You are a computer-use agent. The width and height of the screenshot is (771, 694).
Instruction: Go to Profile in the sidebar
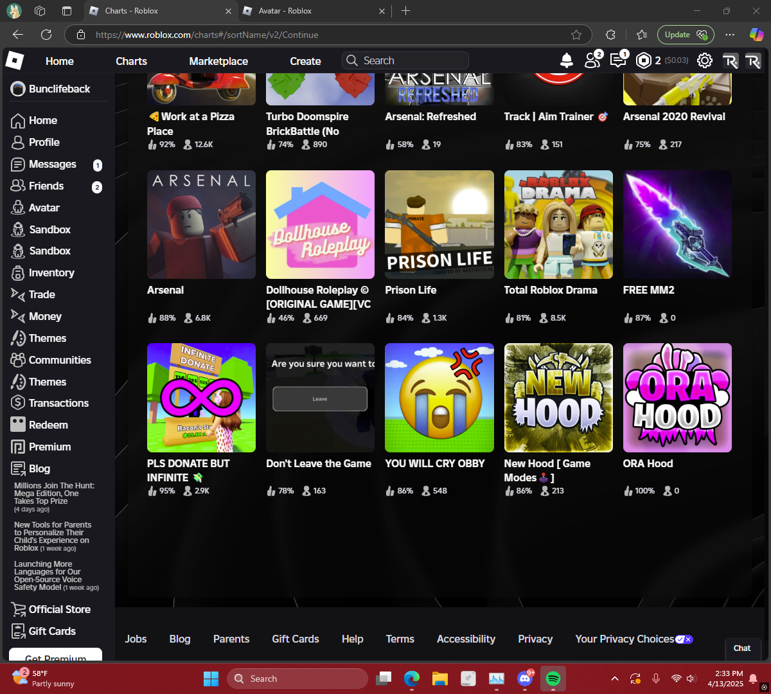(35, 143)
